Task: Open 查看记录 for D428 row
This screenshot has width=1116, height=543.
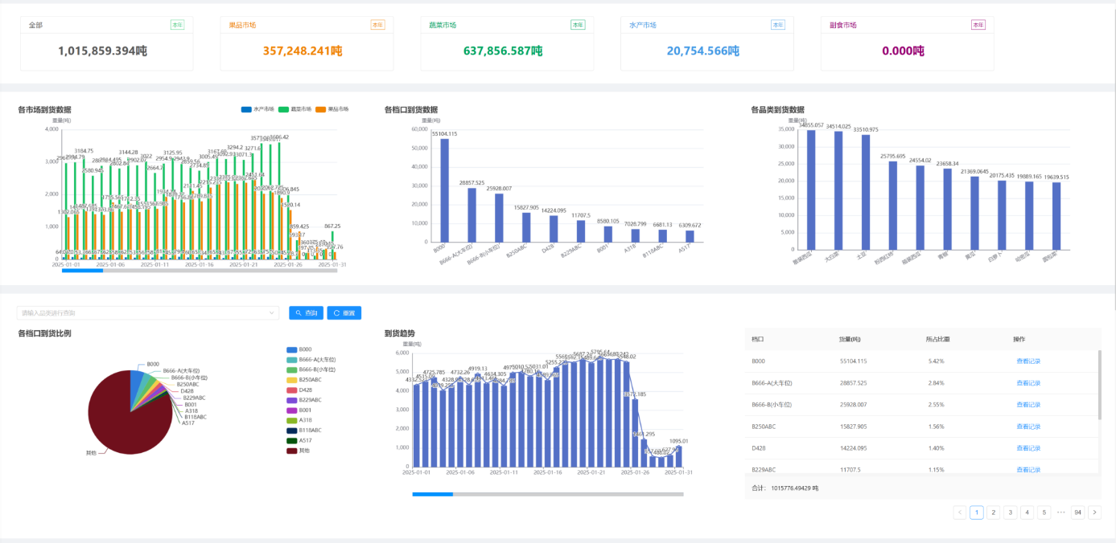Action: click(1028, 448)
